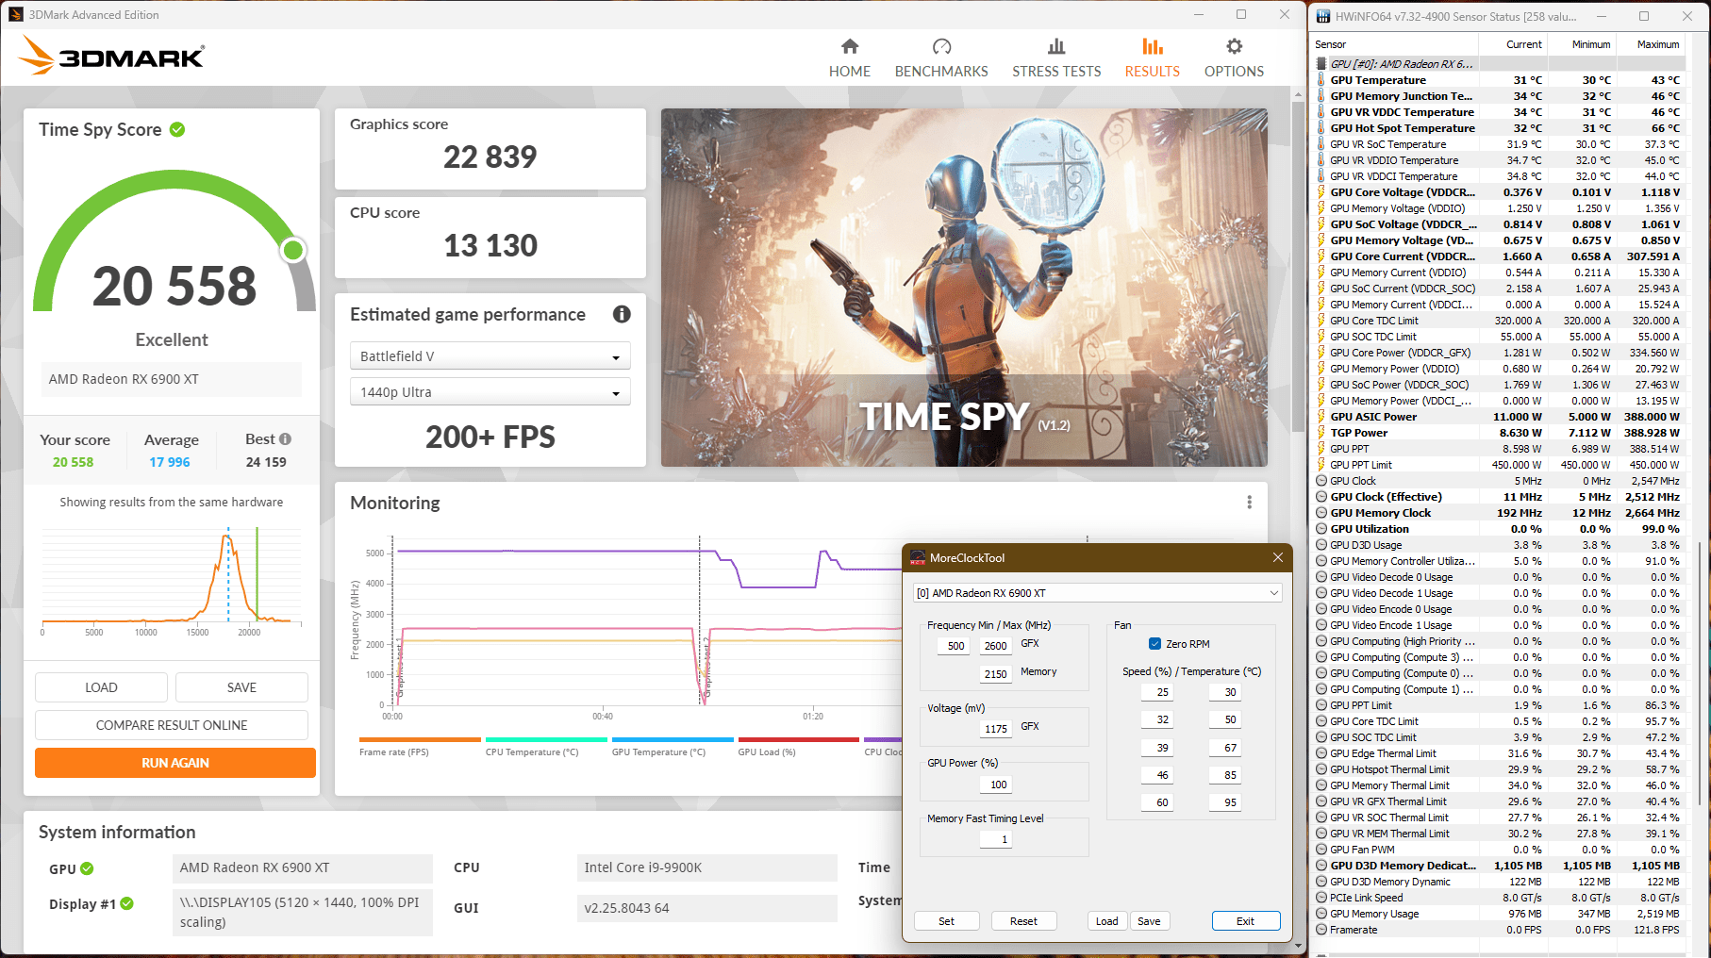
Task: Click the info icon next to Best score
Action: coord(285,439)
